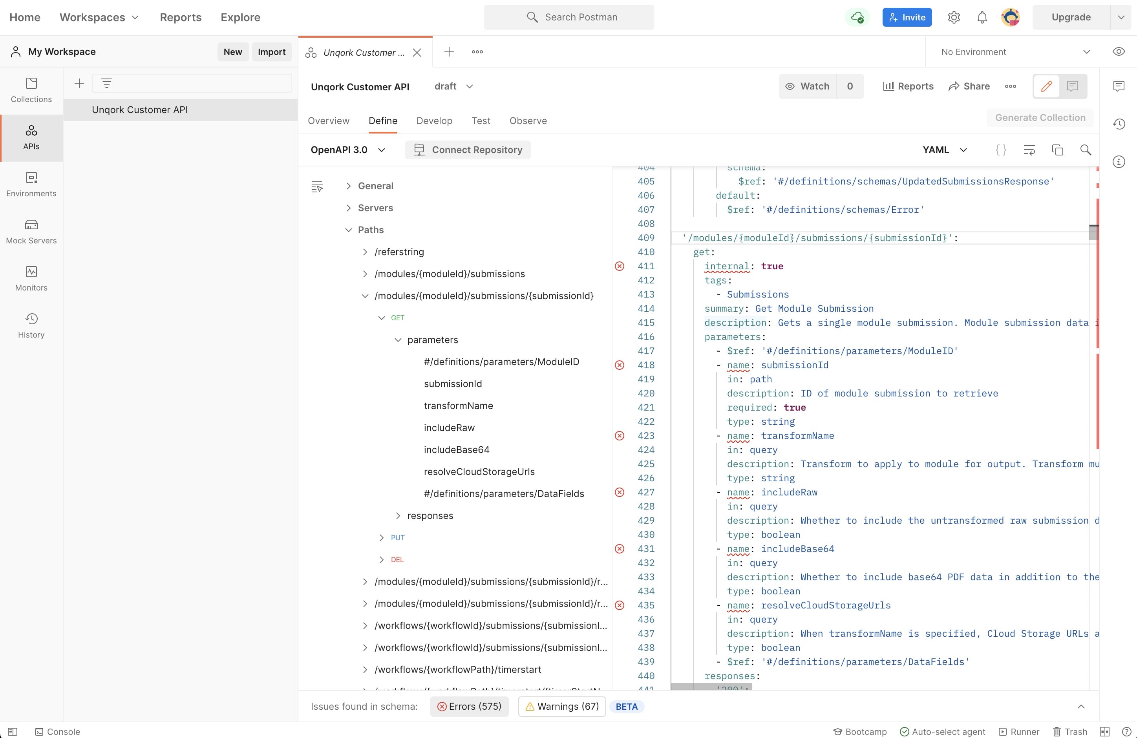Close the Unqork Customer API tab

pyautogui.click(x=417, y=52)
